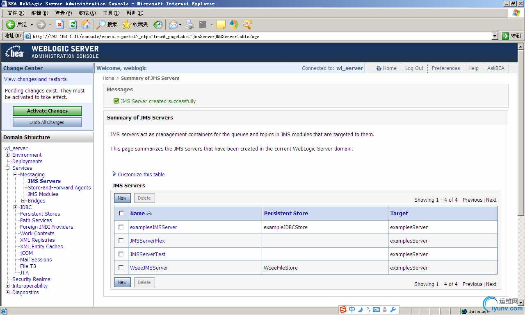Collapse the Messaging tree node
525x315 pixels.
point(16,175)
